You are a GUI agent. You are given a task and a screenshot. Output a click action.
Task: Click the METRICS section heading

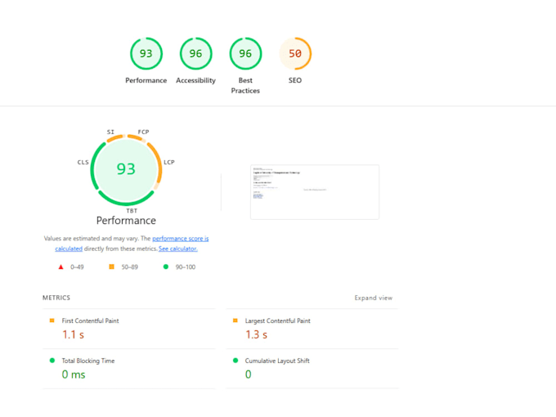pyautogui.click(x=56, y=298)
